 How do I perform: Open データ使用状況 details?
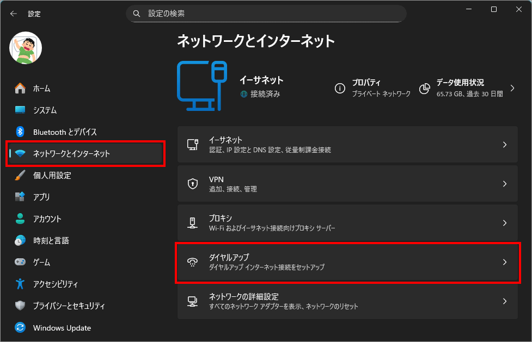pyautogui.click(x=467, y=88)
